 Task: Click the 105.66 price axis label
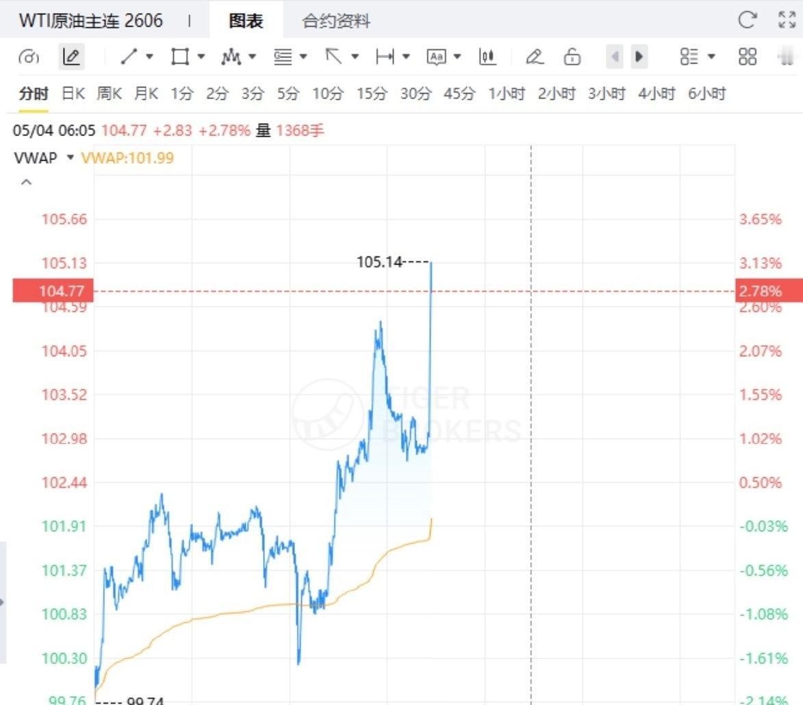coord(64,219)
